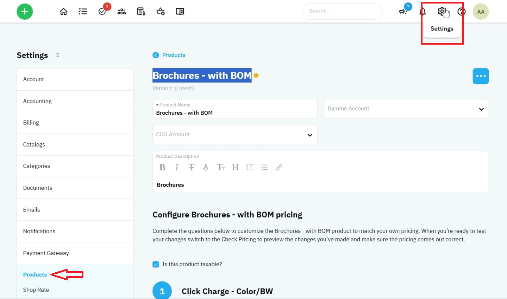507x299 pixels.
Task: Toggle favorite star next to Brochures title
Action: [256, 75]
